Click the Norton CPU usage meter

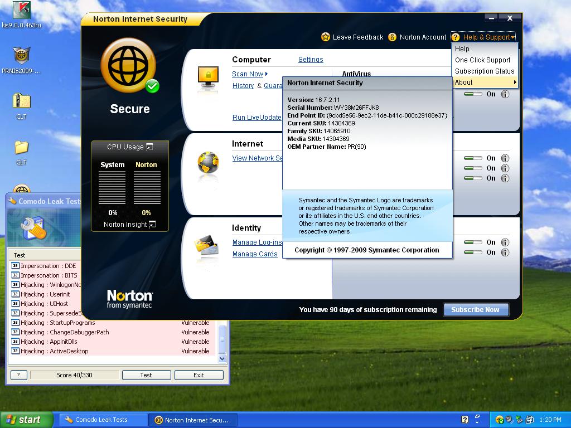(x=147, y=187)
